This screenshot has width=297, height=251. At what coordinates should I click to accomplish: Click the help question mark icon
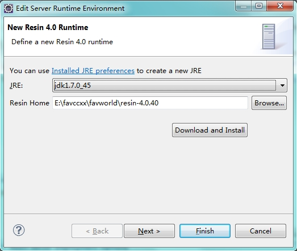(19, 230)
